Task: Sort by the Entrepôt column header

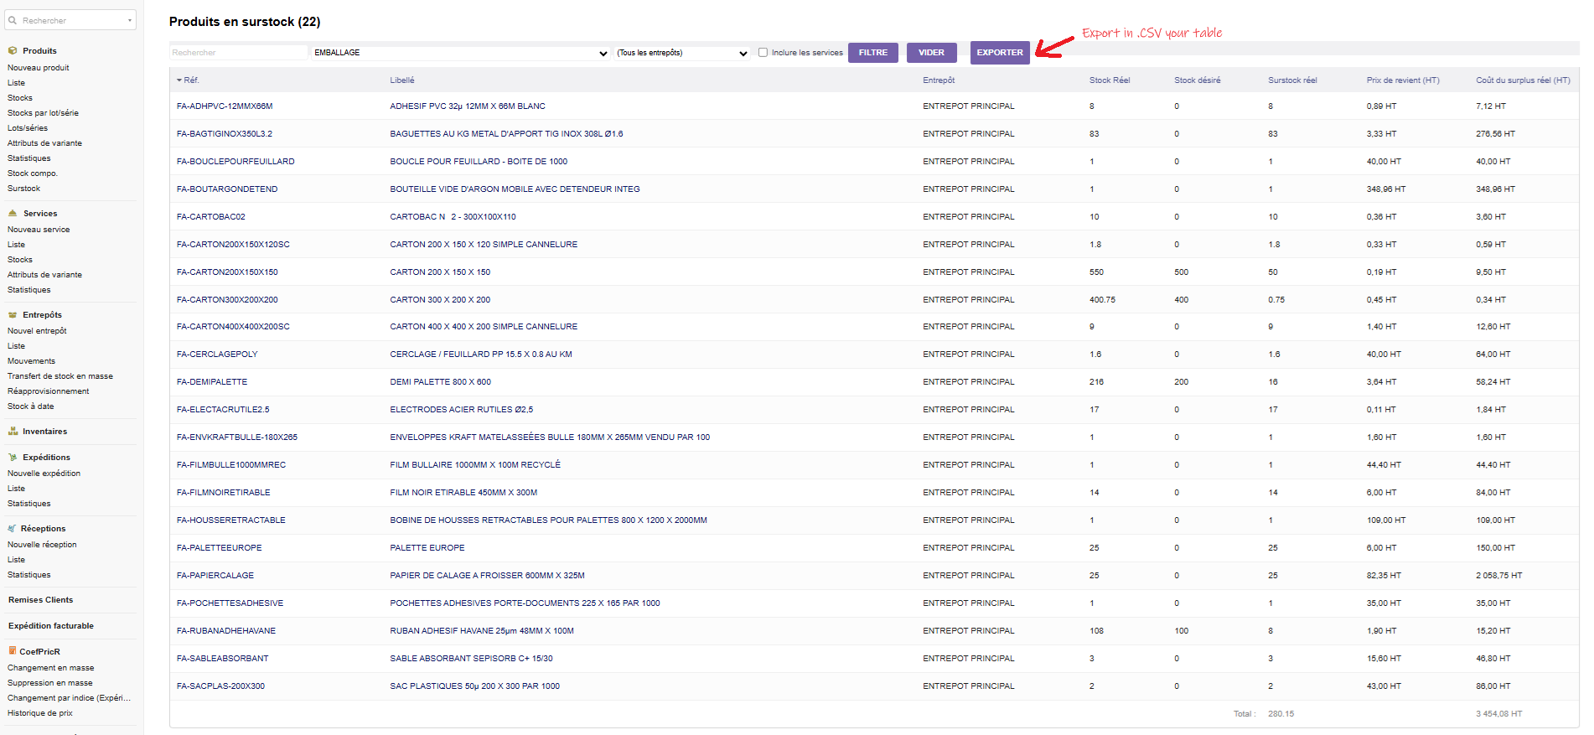Action: [939, 80]
